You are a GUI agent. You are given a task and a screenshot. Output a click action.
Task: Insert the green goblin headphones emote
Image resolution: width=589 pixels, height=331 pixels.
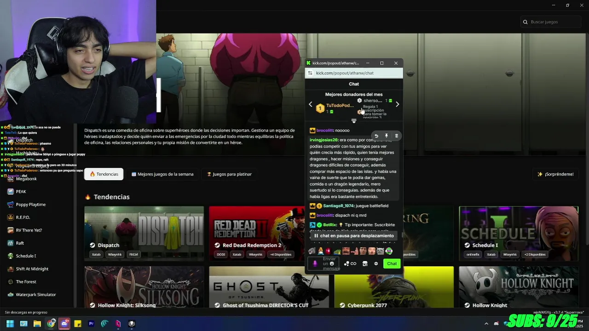389,251
